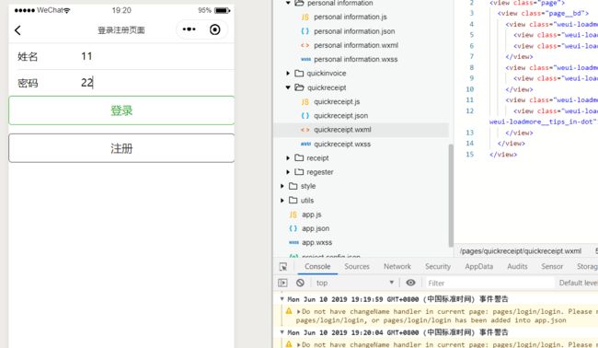598x348 pixels.
Task: Open quickreceipt.wxss file
Action: point(342,145)
